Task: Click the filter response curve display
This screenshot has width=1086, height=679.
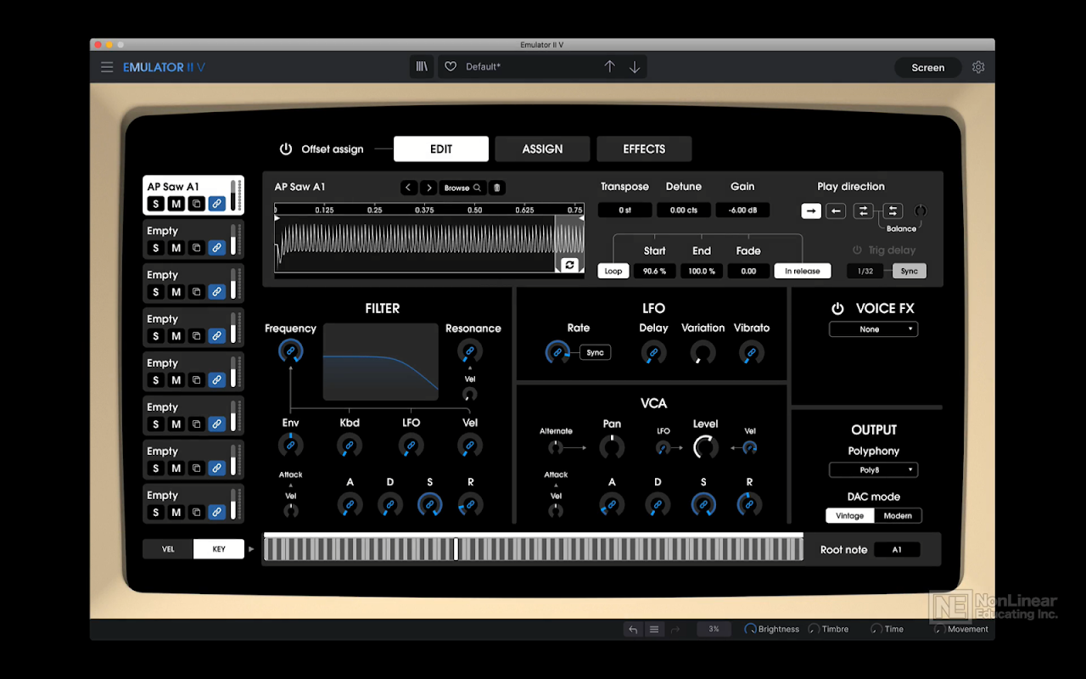Action: tap(381, 362)
